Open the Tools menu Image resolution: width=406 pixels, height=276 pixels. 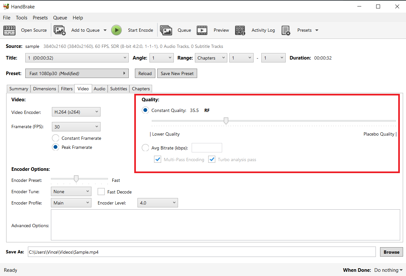(x=21, y=17)
